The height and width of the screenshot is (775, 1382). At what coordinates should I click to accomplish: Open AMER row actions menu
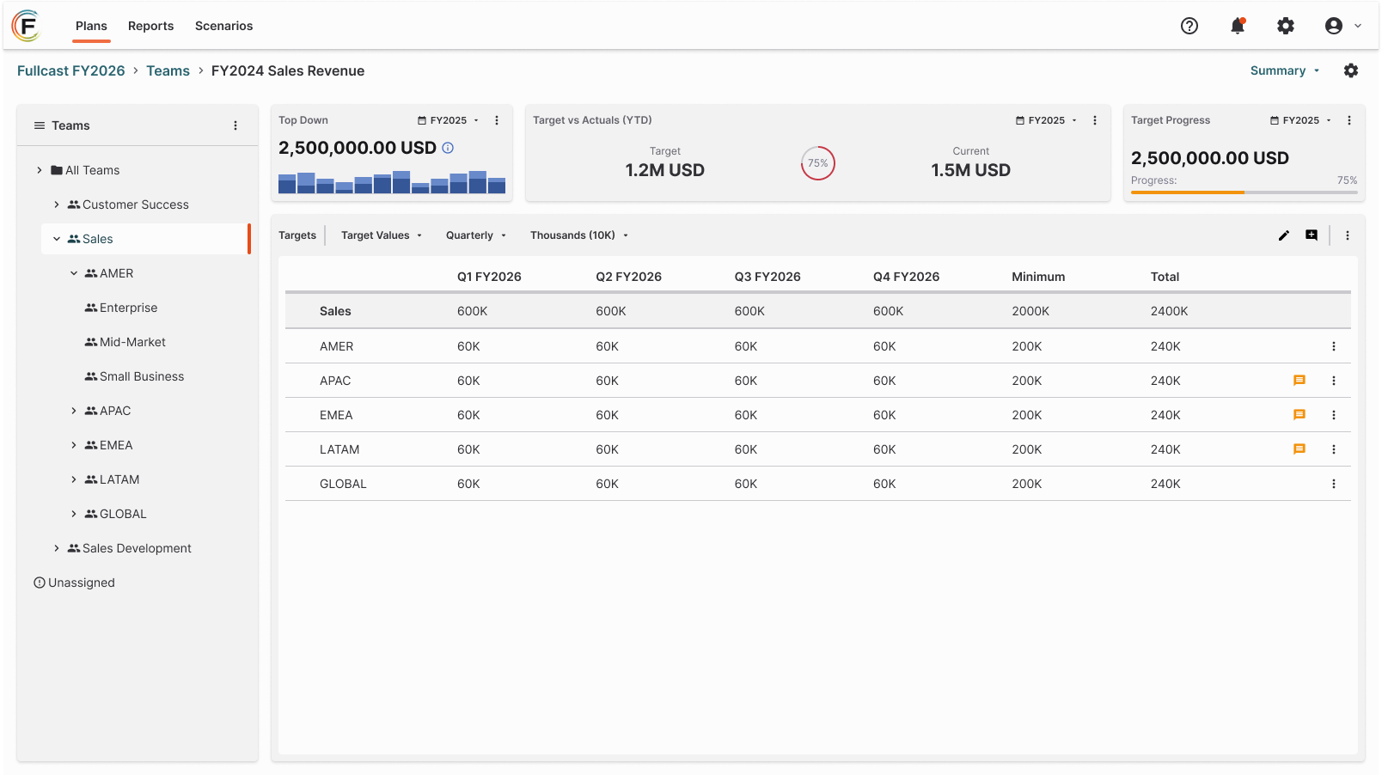[x=1334, y=346]
